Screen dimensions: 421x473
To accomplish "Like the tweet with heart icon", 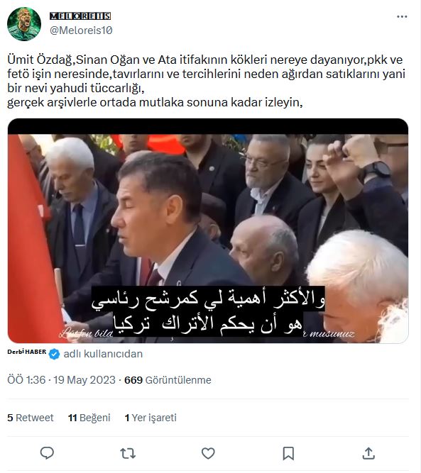I will click(x=208, y=453).
